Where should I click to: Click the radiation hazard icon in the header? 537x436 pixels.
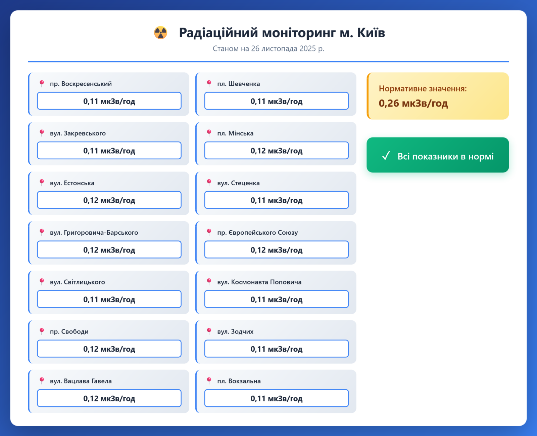160,33
